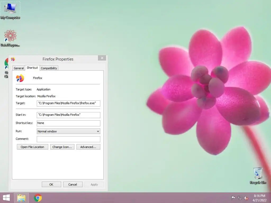Select the Recycle Bin desktop icon
The width and height of the screenshot is (271, 203).
[258, 176]
